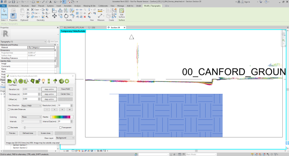Viewport: 289px width, 156px height.
Task: Open the Topography type selector dropdown
Action: pos(23,42)
